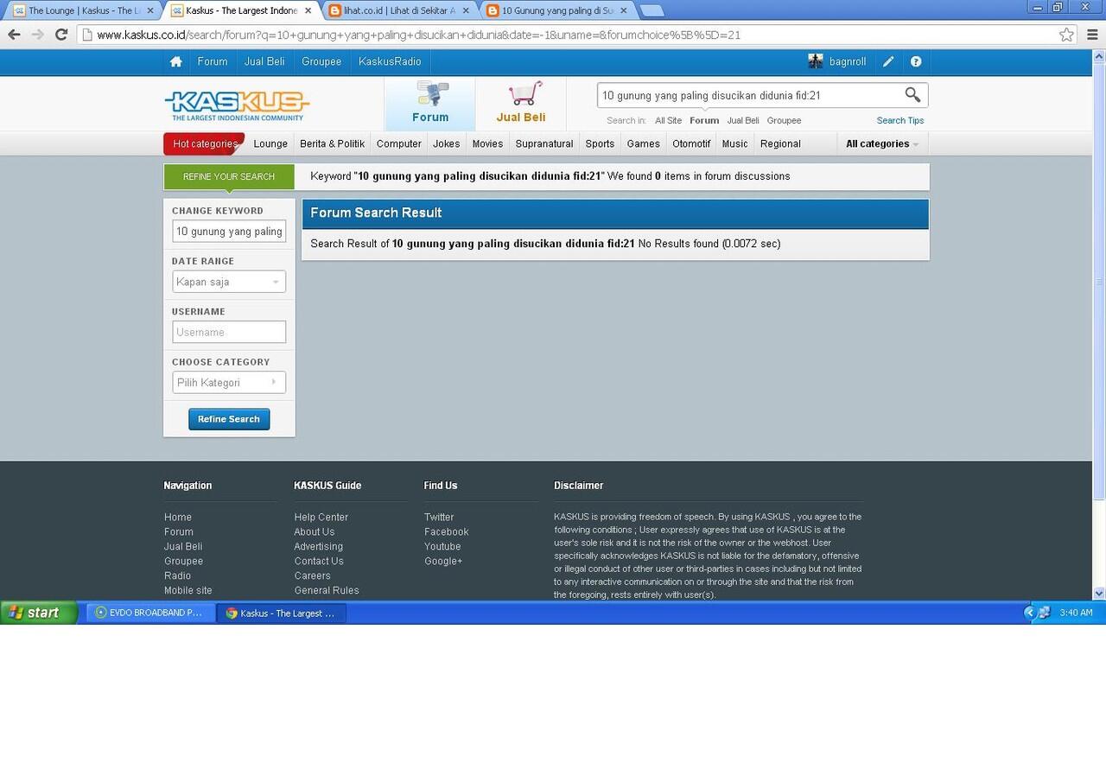This screenshot has height=763, width=1106.
Task: Open EVDO BROADBAND taskbar item
Action: 149,613
